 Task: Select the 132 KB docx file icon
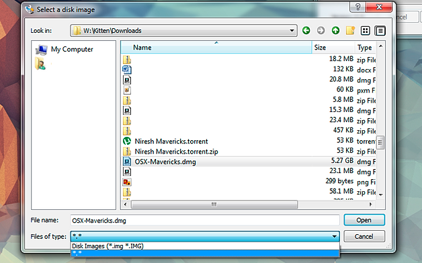[x=127, y=70]
